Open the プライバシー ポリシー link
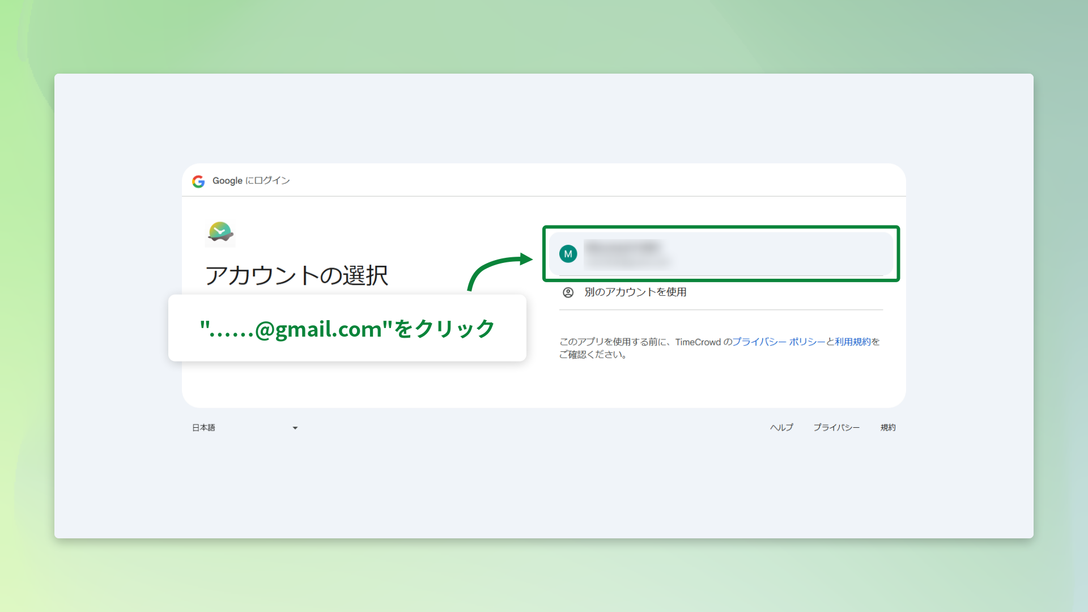 point(778,342)
